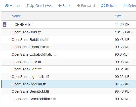Select OpenSans-Bold.ttf in the file list
This screenshot has width=136, height=107.
pos(69,32)
